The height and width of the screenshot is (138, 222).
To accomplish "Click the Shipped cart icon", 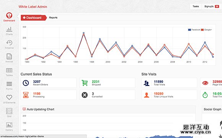I will point(85,83).
